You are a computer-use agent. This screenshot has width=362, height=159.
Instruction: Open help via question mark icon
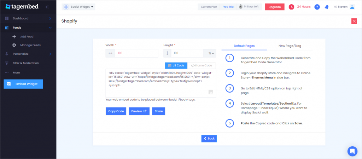[x=317, y=7]
